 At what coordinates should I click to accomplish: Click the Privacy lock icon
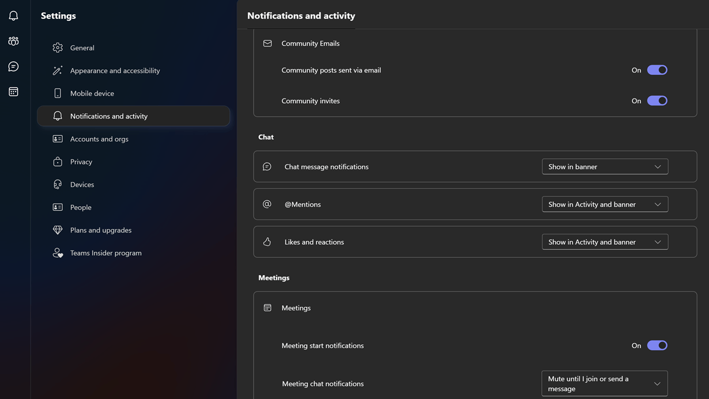click(58, 162)
